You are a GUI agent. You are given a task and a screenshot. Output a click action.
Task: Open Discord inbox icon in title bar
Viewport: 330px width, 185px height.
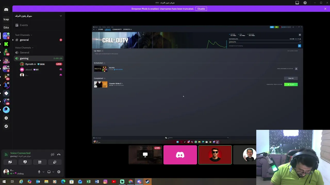297,3
